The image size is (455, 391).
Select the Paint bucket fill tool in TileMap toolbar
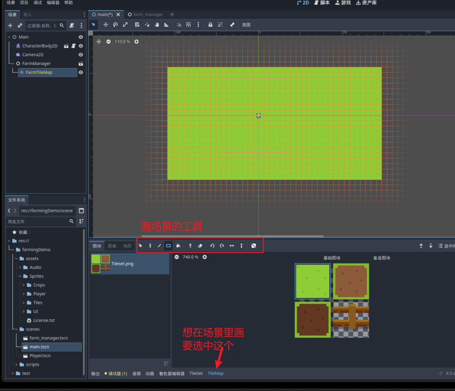pos(178,246)
